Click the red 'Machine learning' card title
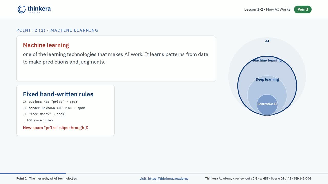The width and height of the screenshot is (328, 184). coord(46,45)
